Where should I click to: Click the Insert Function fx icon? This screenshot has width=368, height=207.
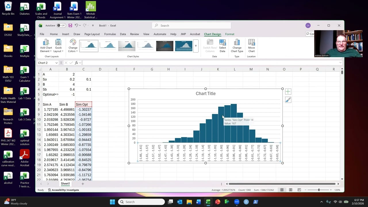pos(76,63)
